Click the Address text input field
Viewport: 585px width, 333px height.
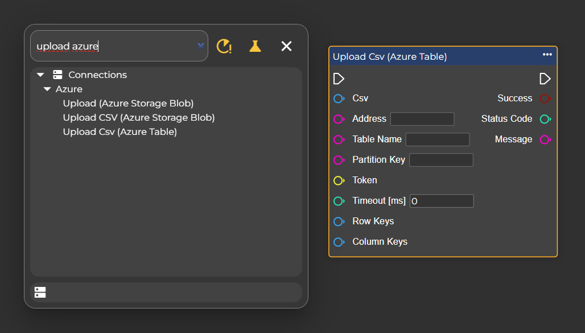pyautogui.click(x=422, y=119)
